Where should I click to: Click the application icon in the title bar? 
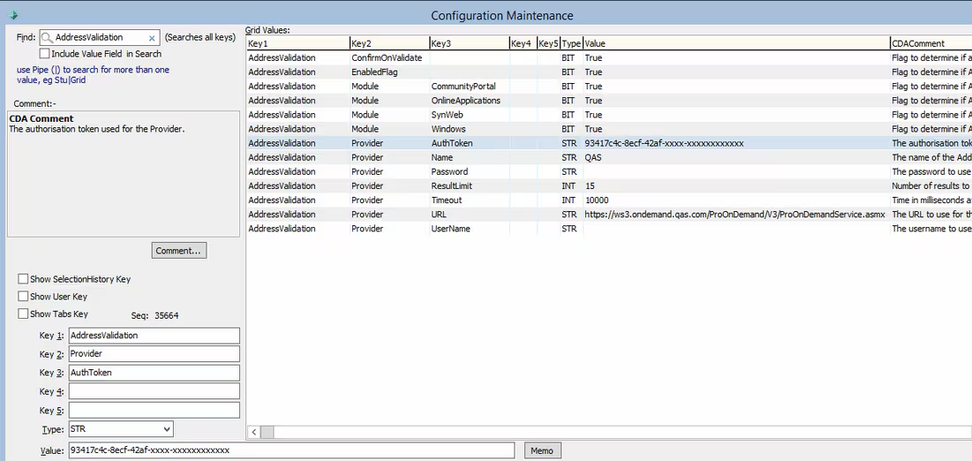(12, 14)
